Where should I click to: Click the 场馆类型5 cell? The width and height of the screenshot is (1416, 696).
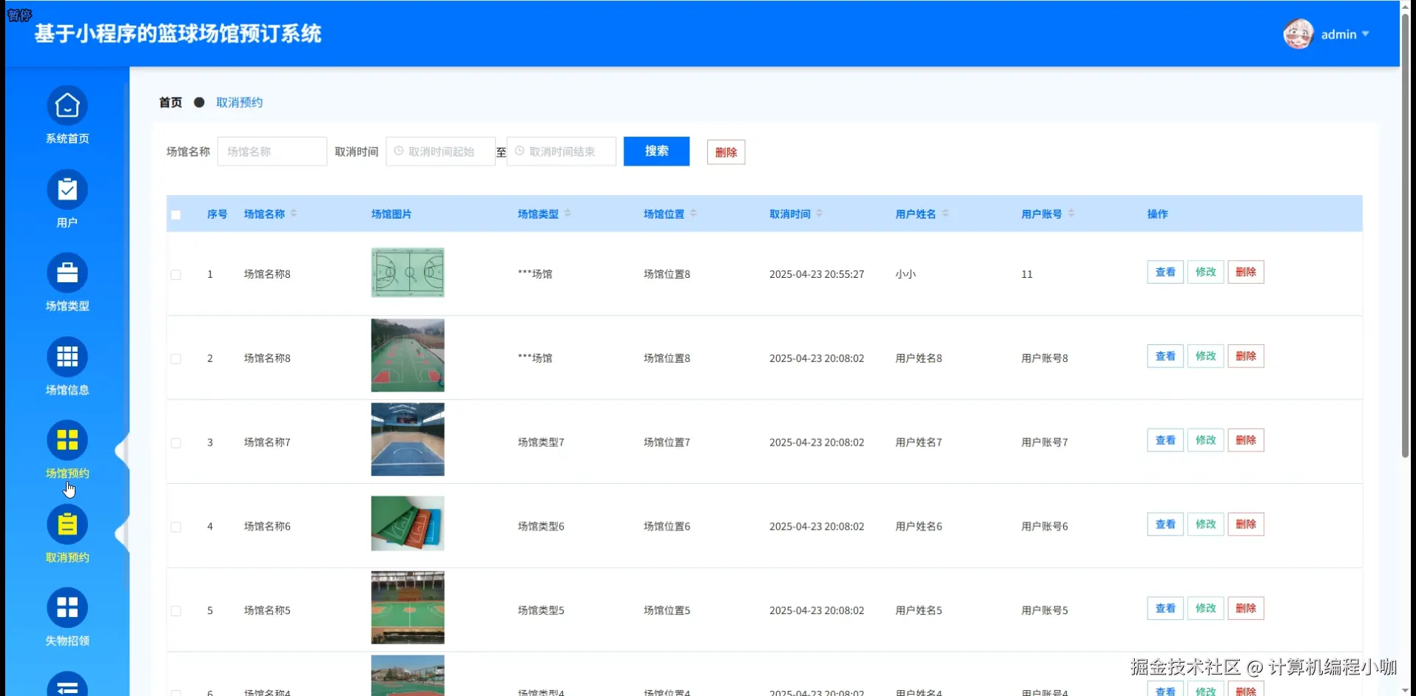coord(541,611)
